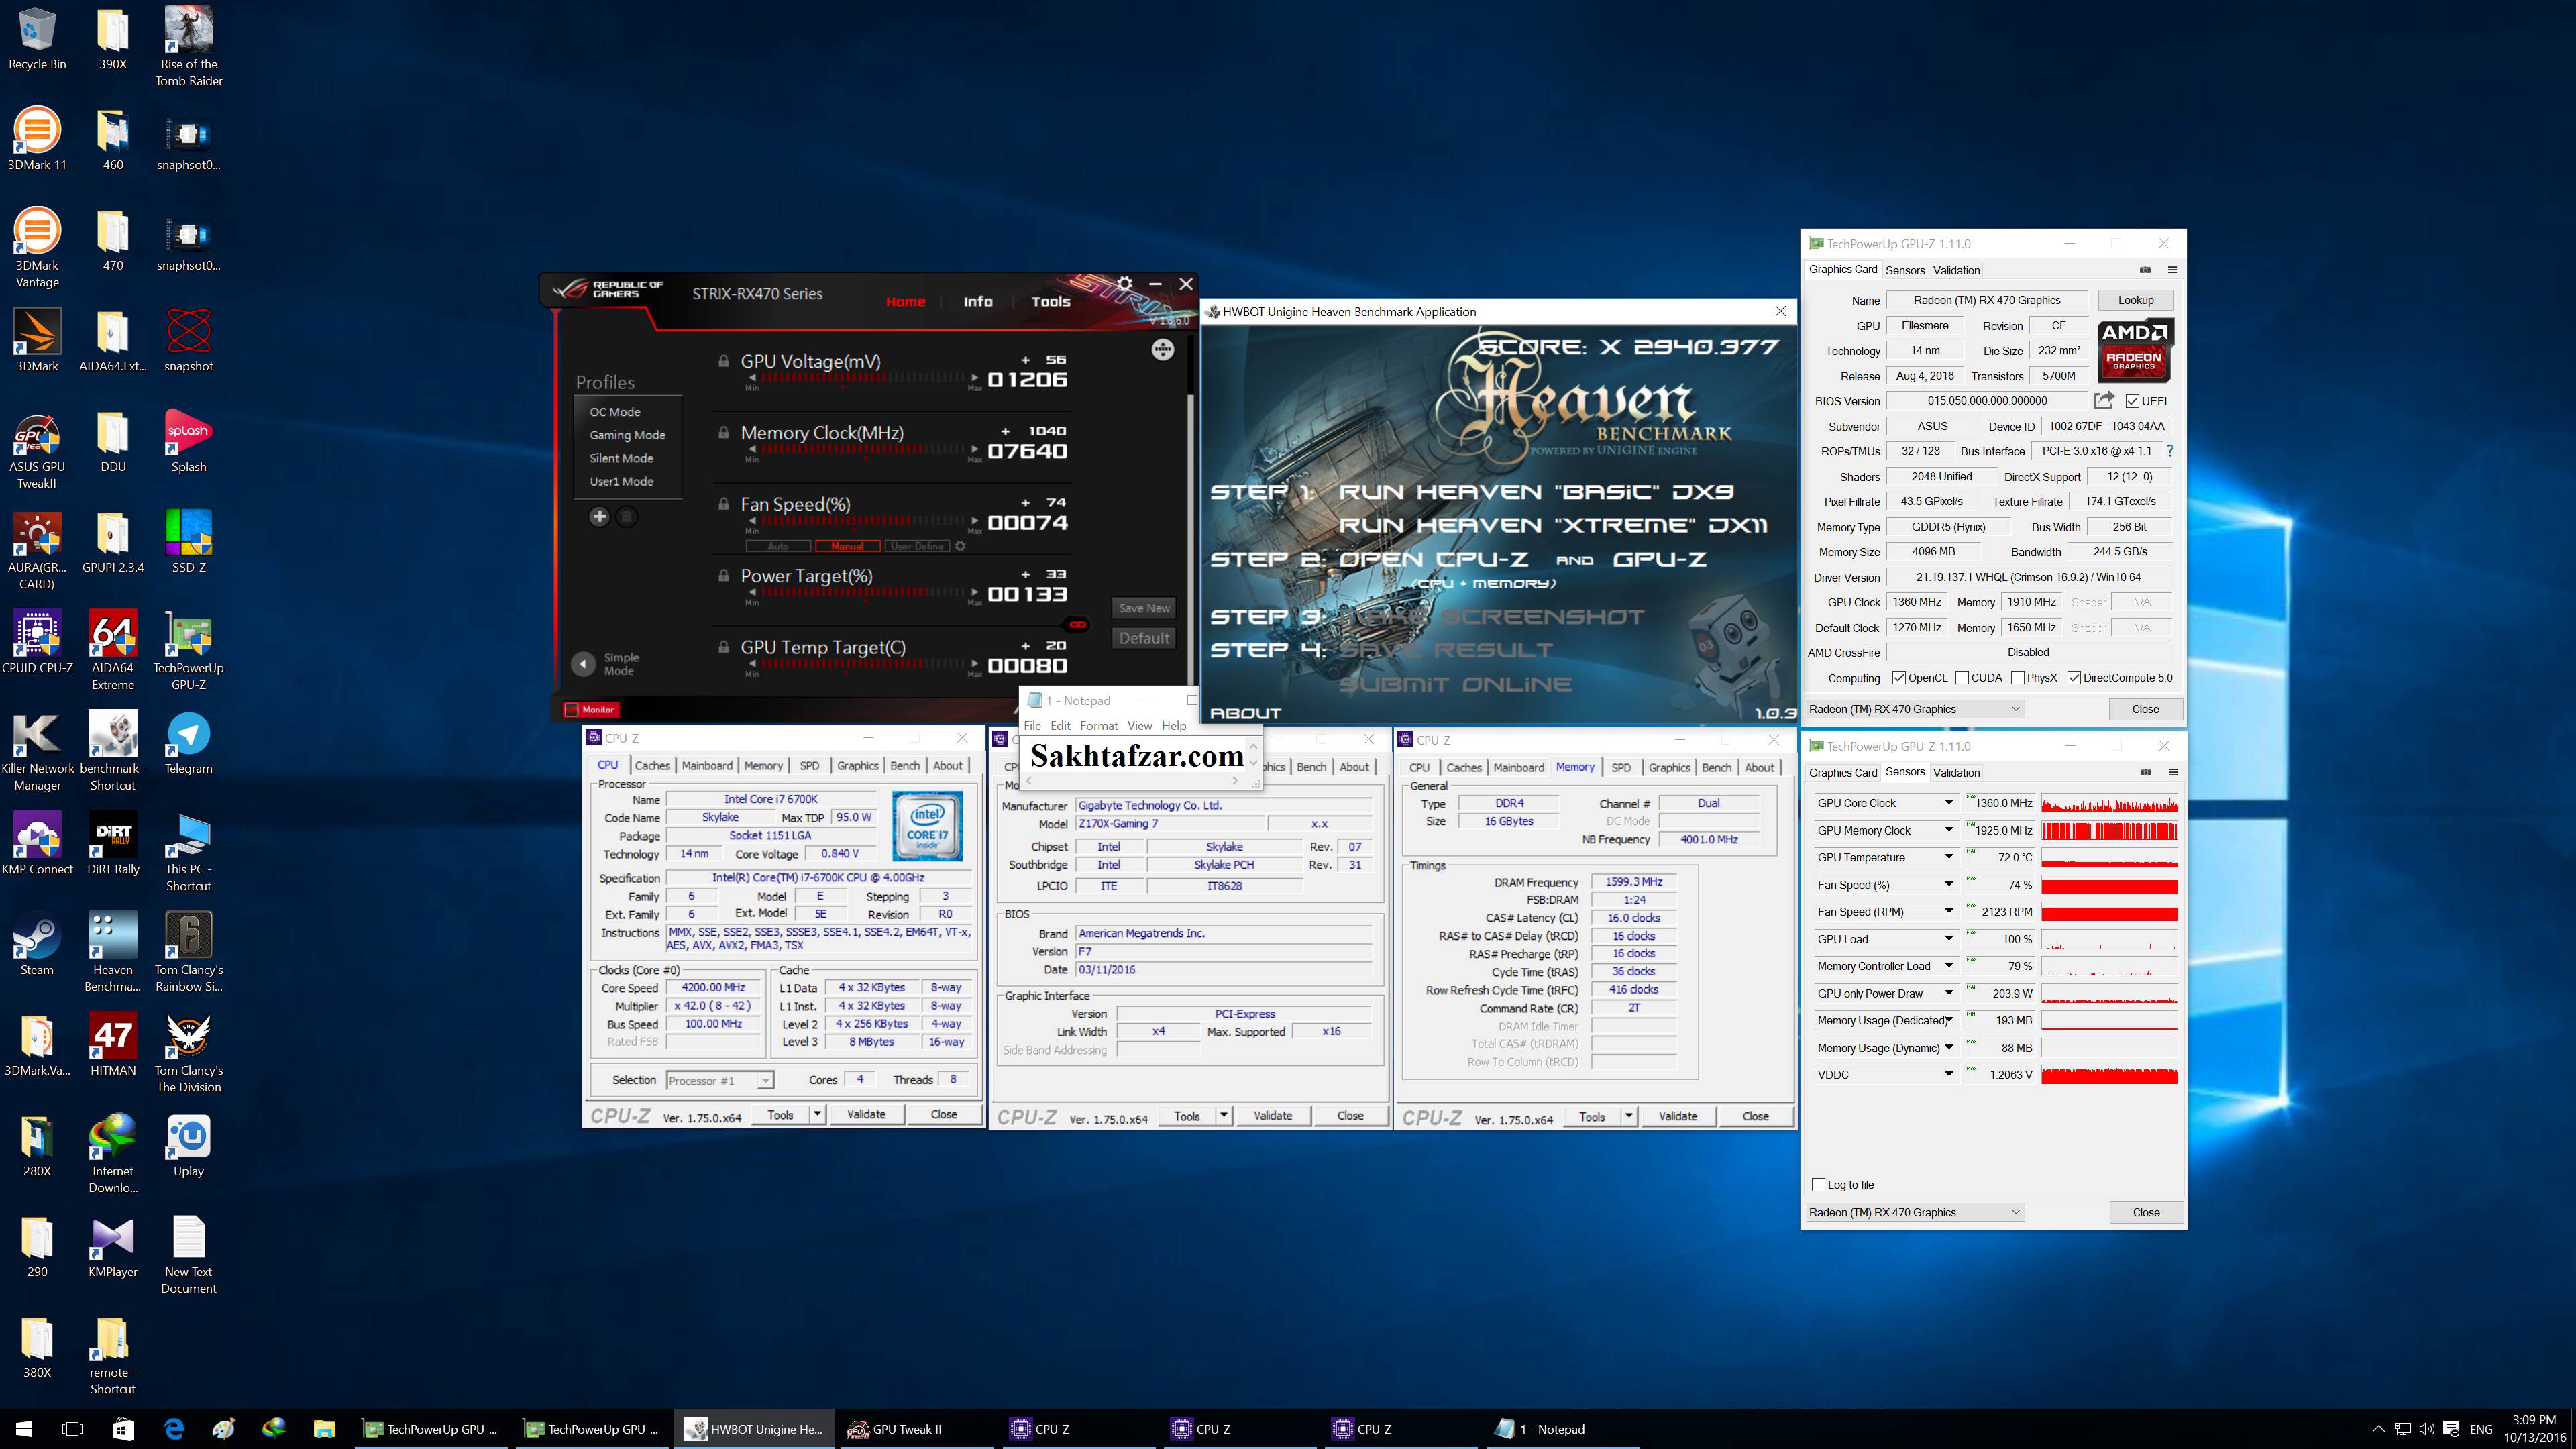Open 3DMark 11 desktop icon
This screenshot has height=1449, width=2576.
(37, 139)
